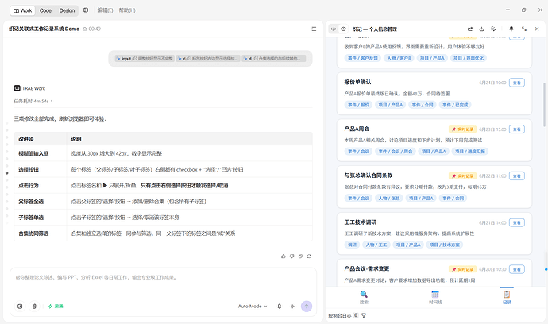Click the link-off icon in preview header
This screenshot has width=548, height=324.
coord(493,29)
